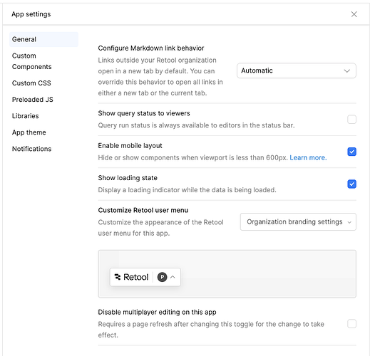
Task: Open Custom Components section
Action: (x=32, y=61)
